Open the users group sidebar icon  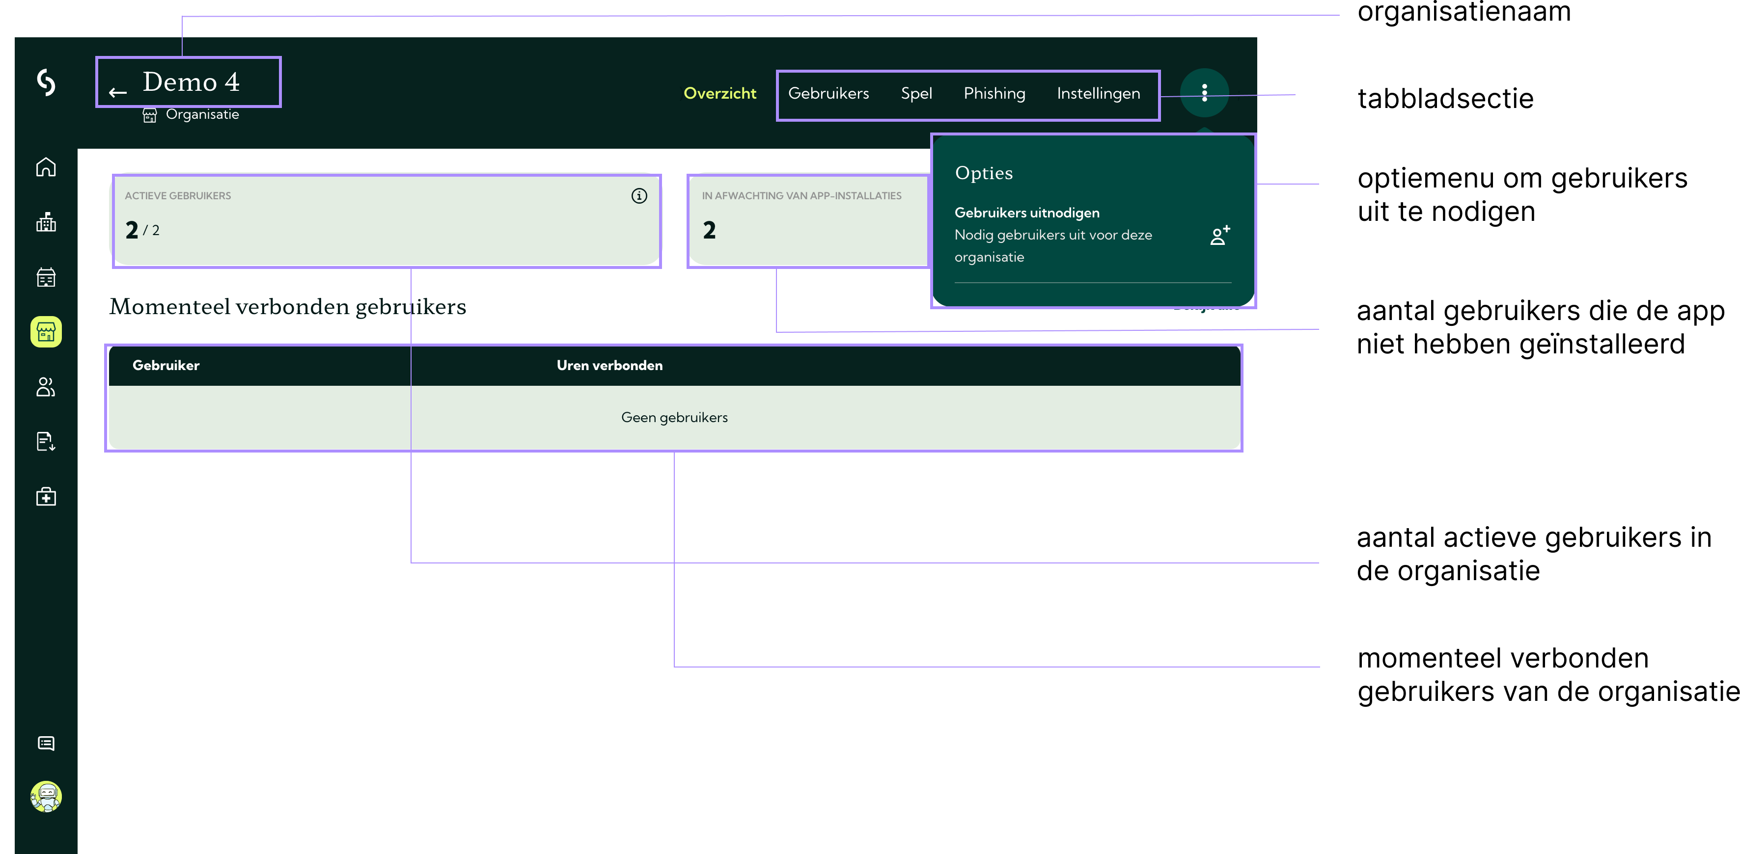pos(46,387)
